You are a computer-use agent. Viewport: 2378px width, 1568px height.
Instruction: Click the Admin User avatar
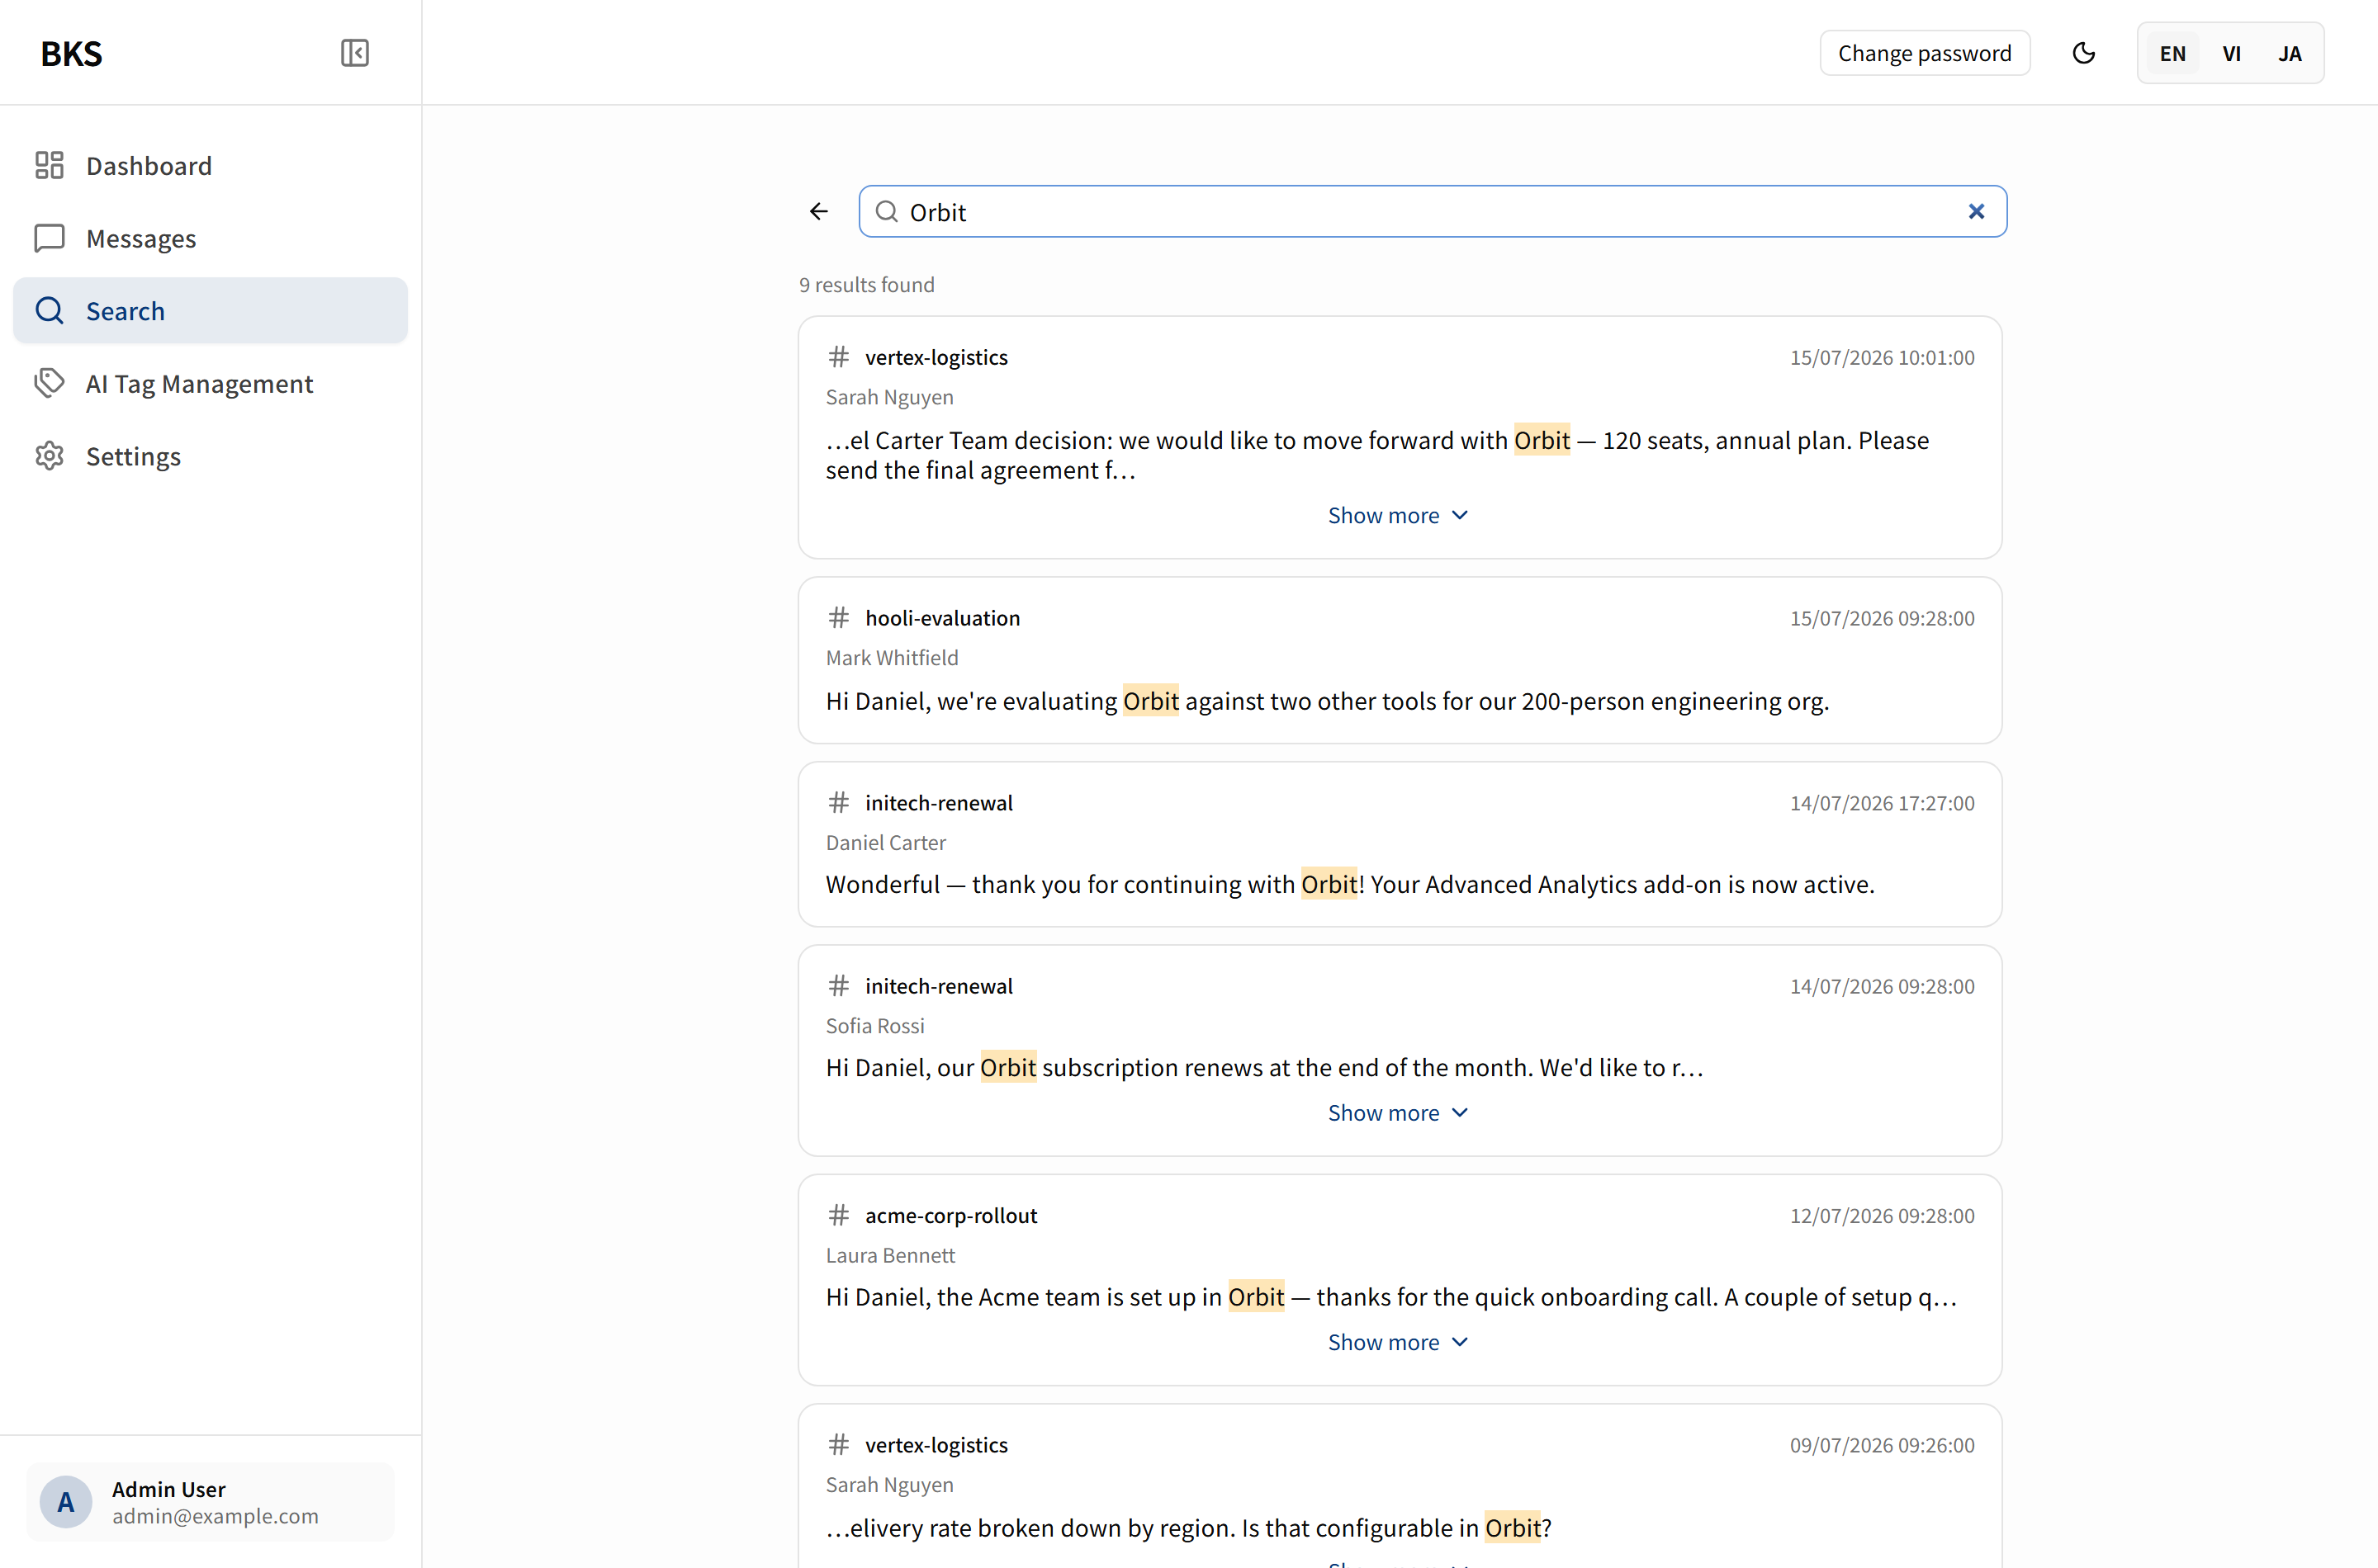66,1501
